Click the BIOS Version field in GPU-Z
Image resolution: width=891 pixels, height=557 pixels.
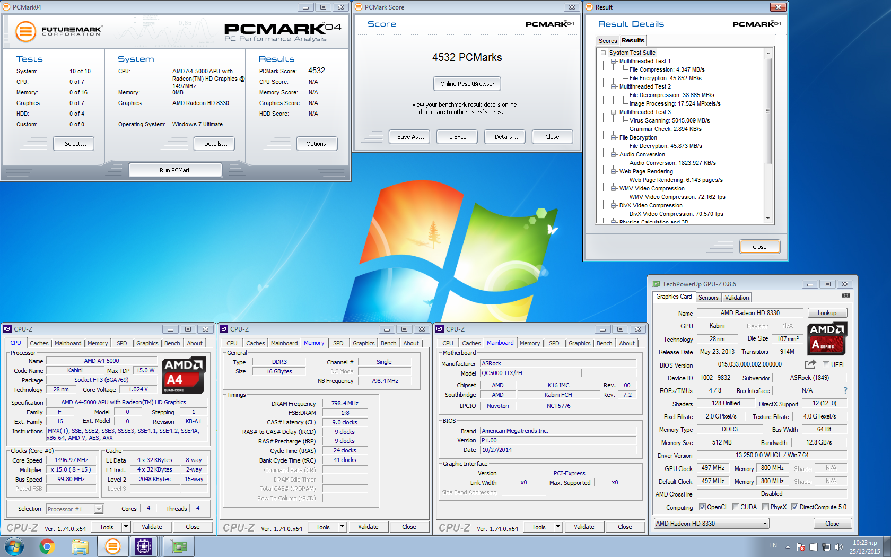tap(749, 365)
